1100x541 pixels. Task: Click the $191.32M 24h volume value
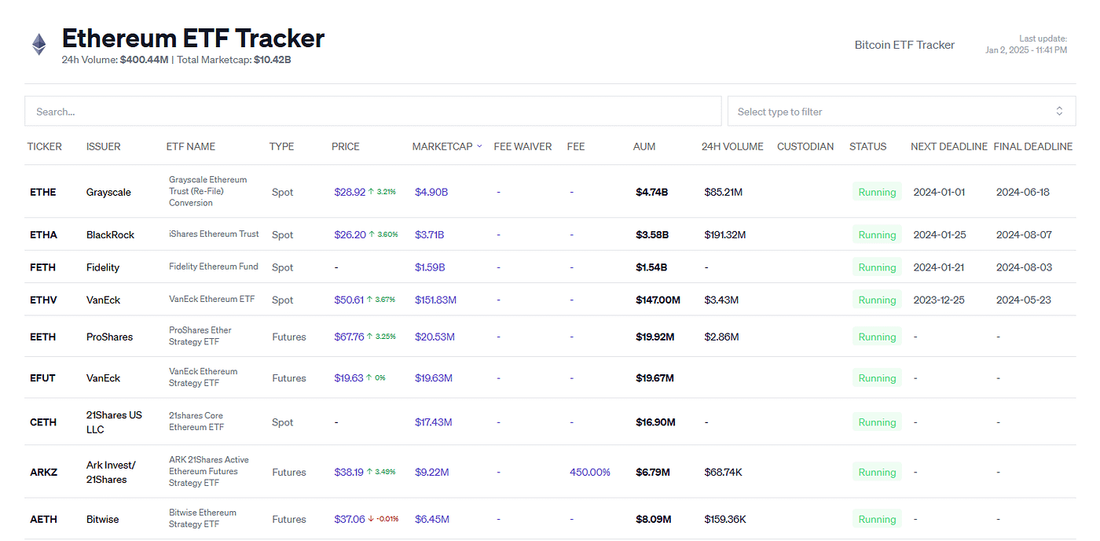(725, 234)
